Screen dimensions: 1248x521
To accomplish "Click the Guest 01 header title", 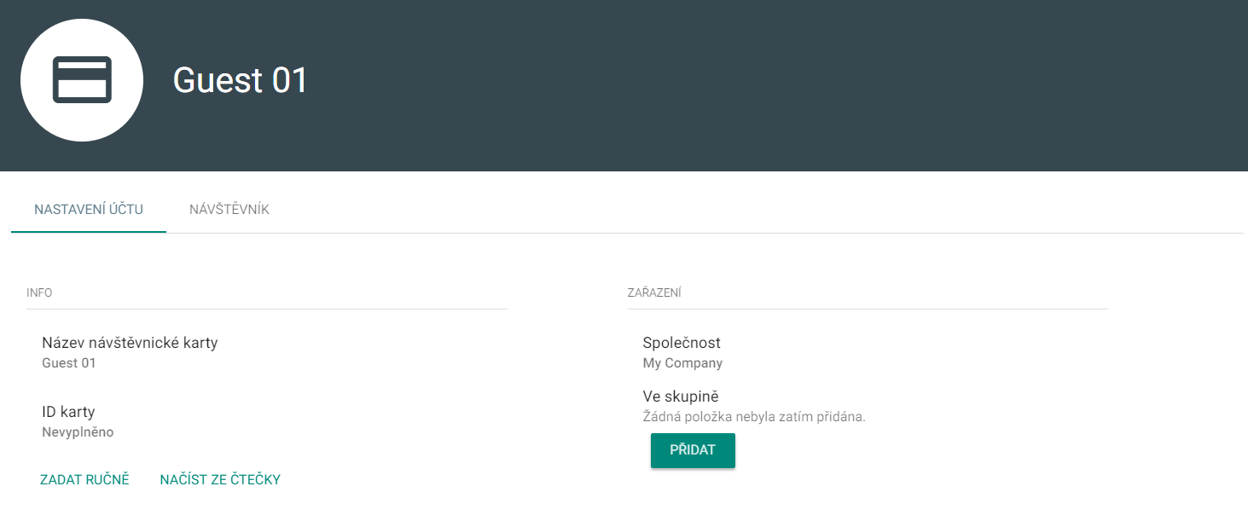I will coord(240,80).
